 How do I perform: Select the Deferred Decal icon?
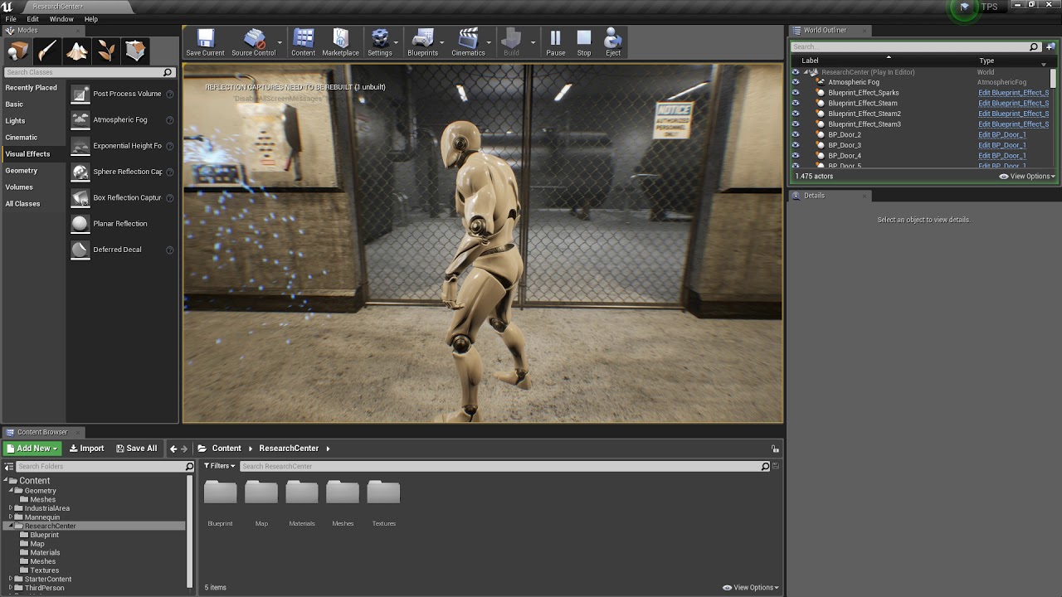[80, 250]
